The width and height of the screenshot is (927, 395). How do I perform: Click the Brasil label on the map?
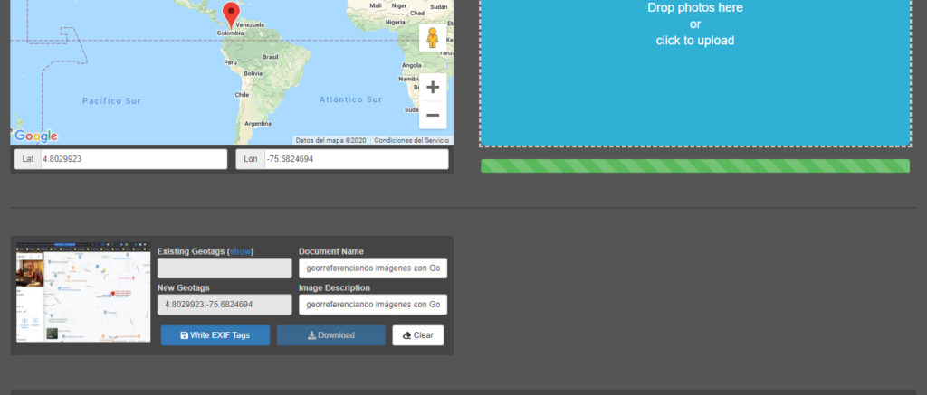270,57
